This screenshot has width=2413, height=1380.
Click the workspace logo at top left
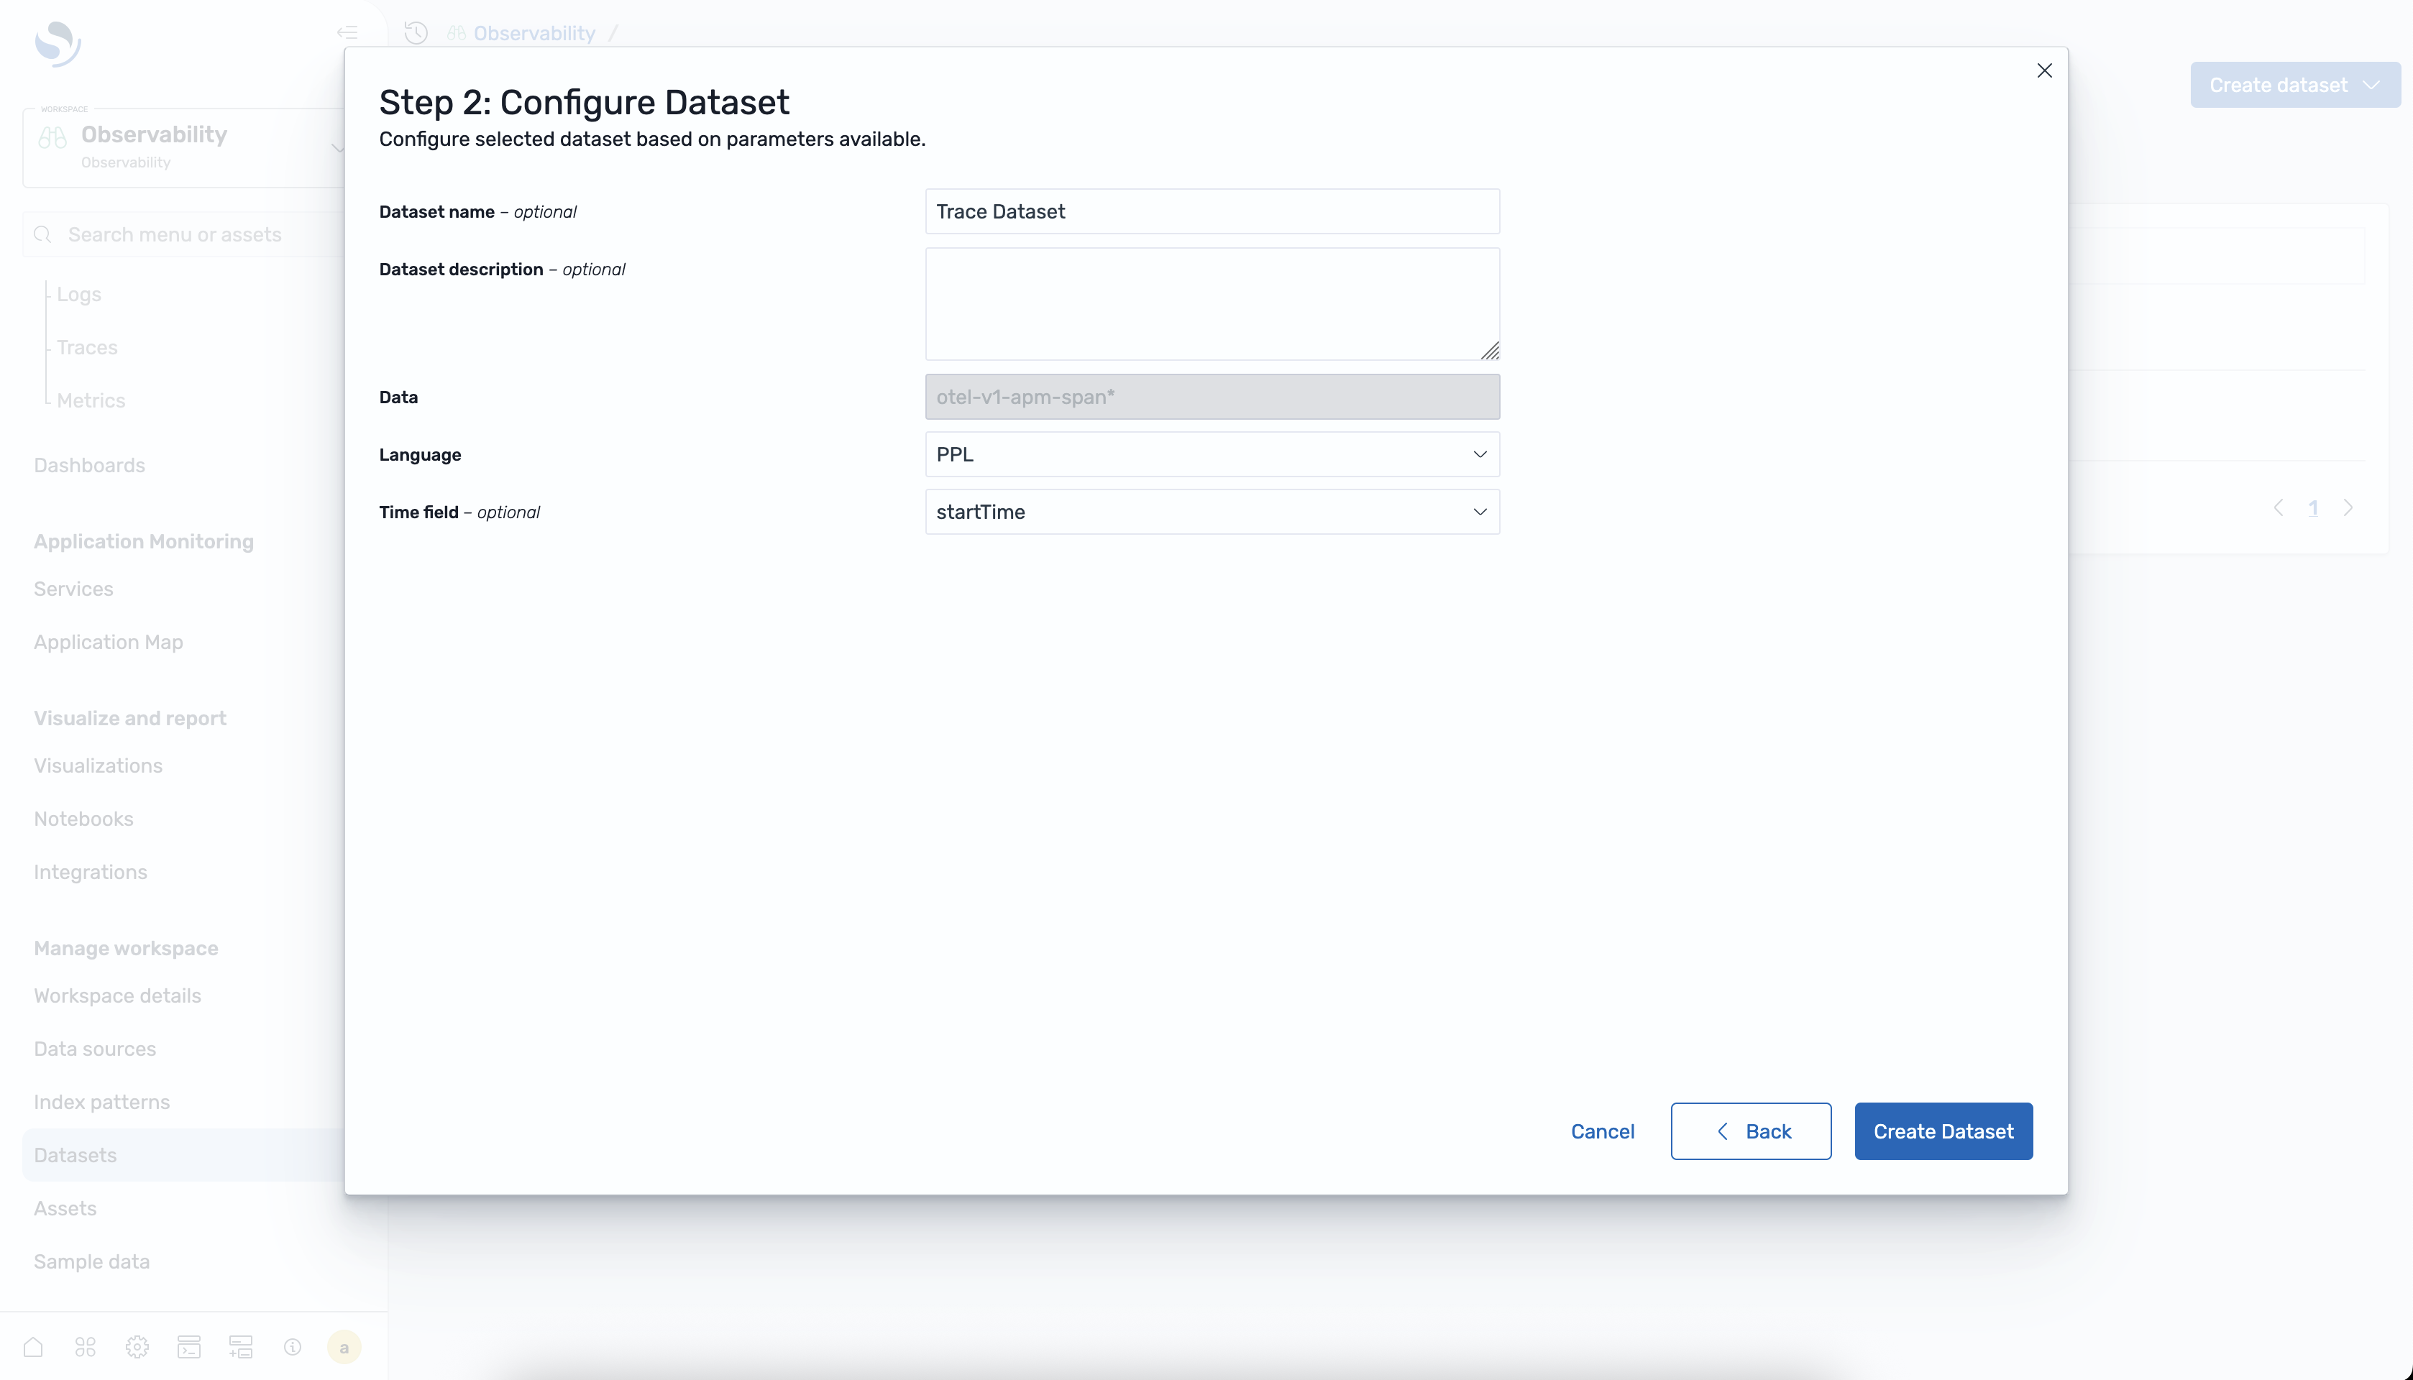click(x=57, y=44)
